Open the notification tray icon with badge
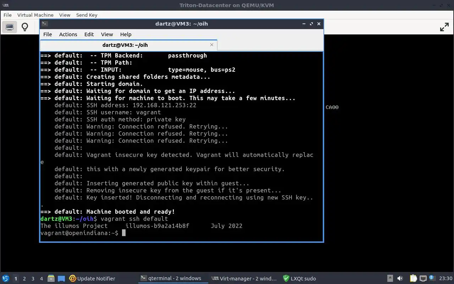This screenshot has height=284, width=454. 432,278
